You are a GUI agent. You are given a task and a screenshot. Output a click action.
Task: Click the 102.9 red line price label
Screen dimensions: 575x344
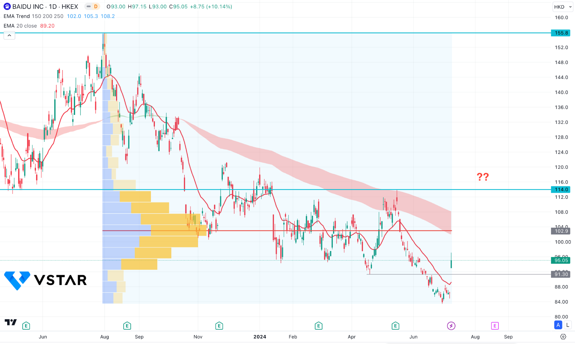tap(561, 231)
